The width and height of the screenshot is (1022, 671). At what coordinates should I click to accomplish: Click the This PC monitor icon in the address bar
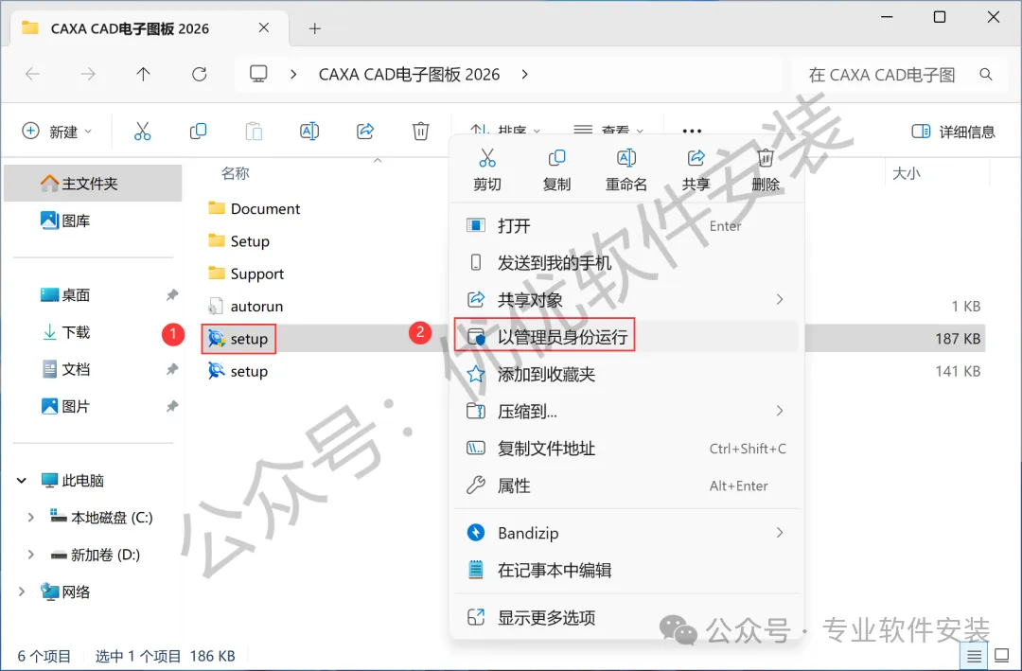pos(258,74)
